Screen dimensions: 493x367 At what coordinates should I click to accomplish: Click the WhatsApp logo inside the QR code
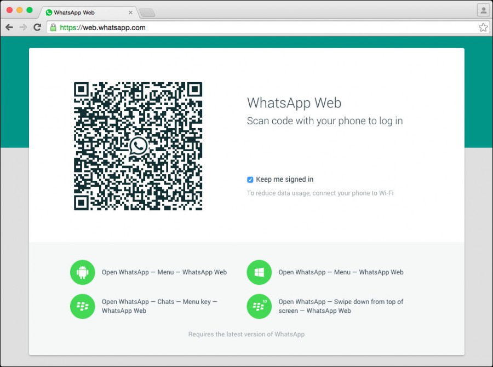click(x=138, y=146)
